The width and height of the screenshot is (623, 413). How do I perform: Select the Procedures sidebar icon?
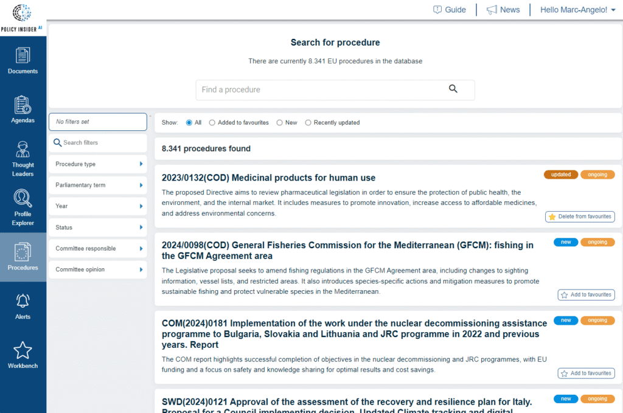[23, 255]
